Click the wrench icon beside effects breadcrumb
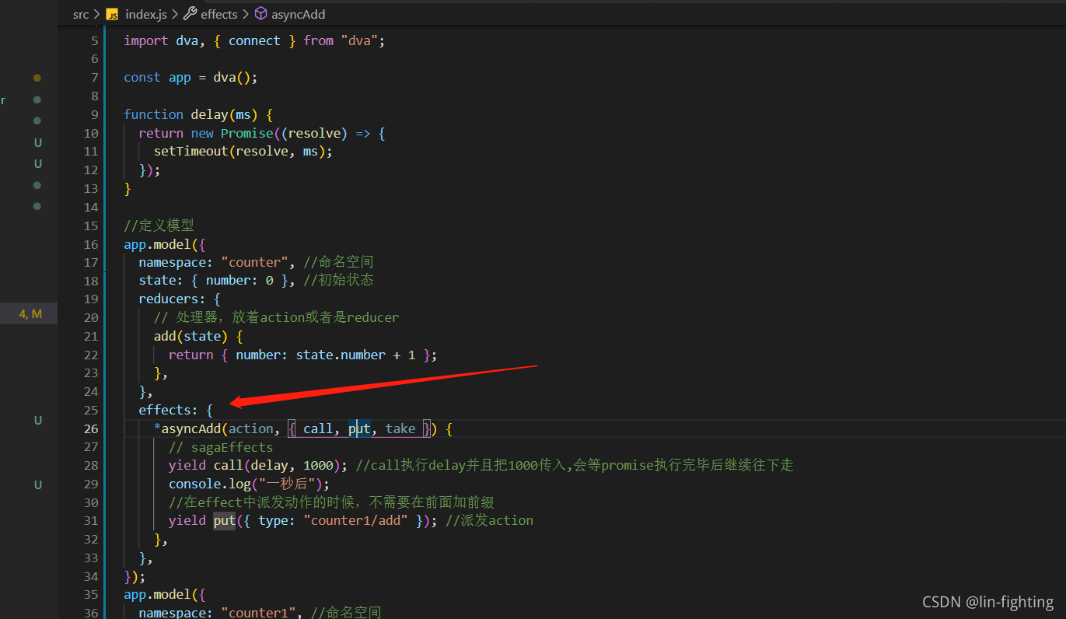The width and height of the screenshot is (1066, 619). coord(190,14)
